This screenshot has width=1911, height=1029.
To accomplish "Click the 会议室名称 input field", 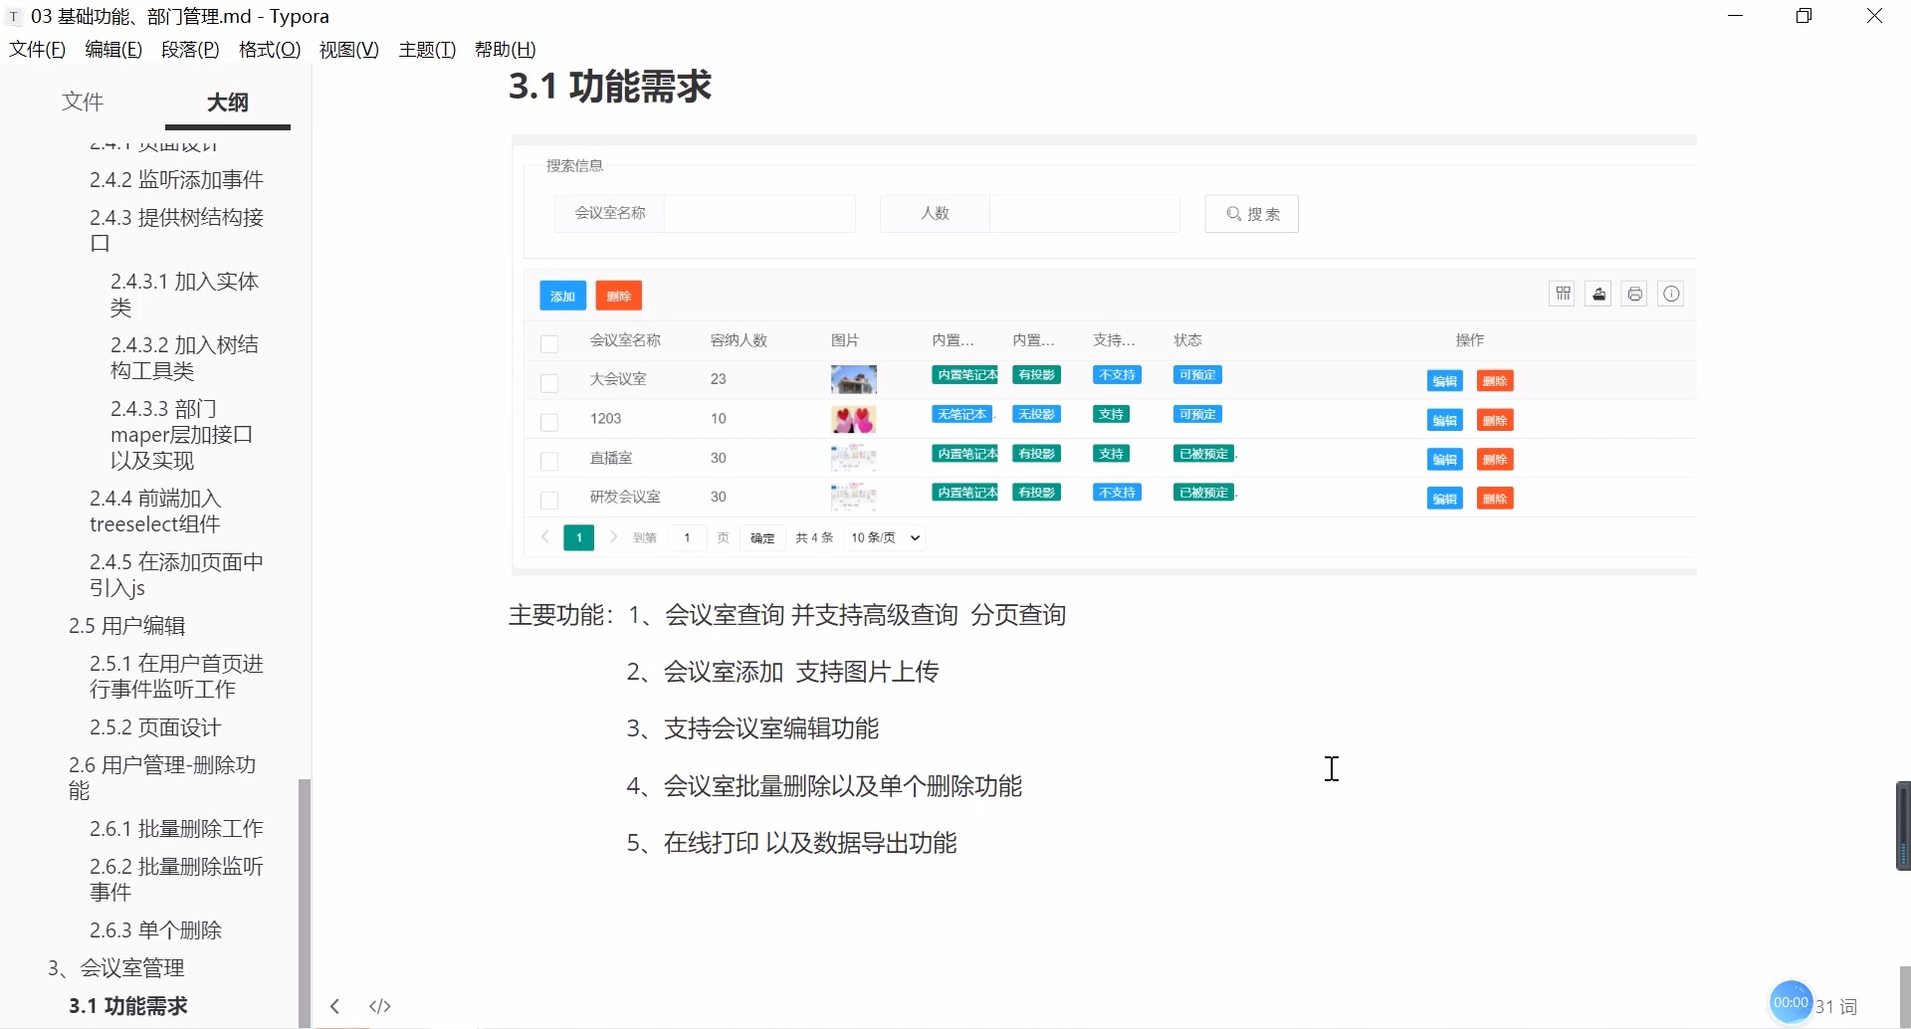I will [x=759, y=213].
